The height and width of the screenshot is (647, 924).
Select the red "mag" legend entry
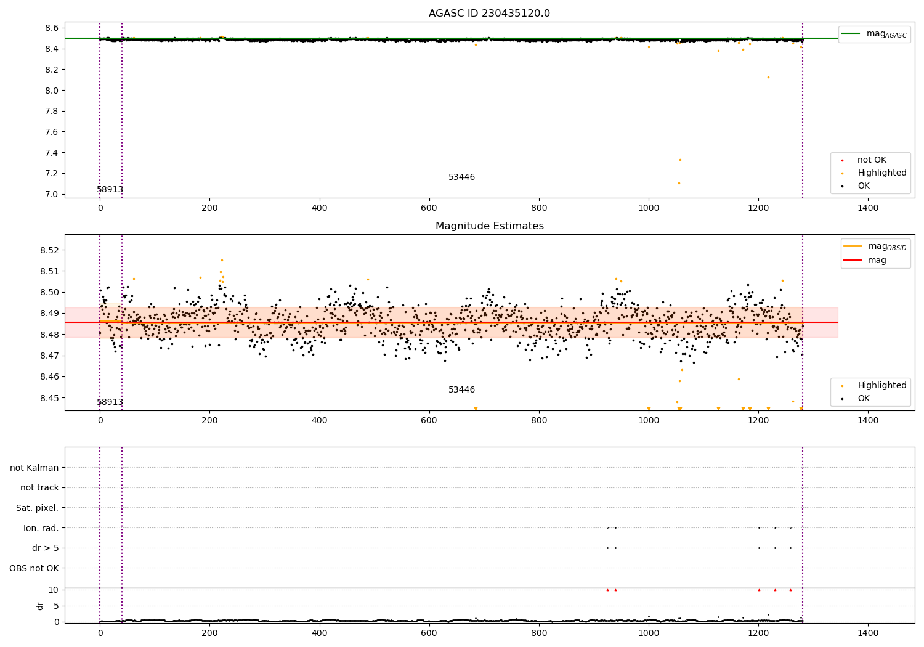point(865,261)
